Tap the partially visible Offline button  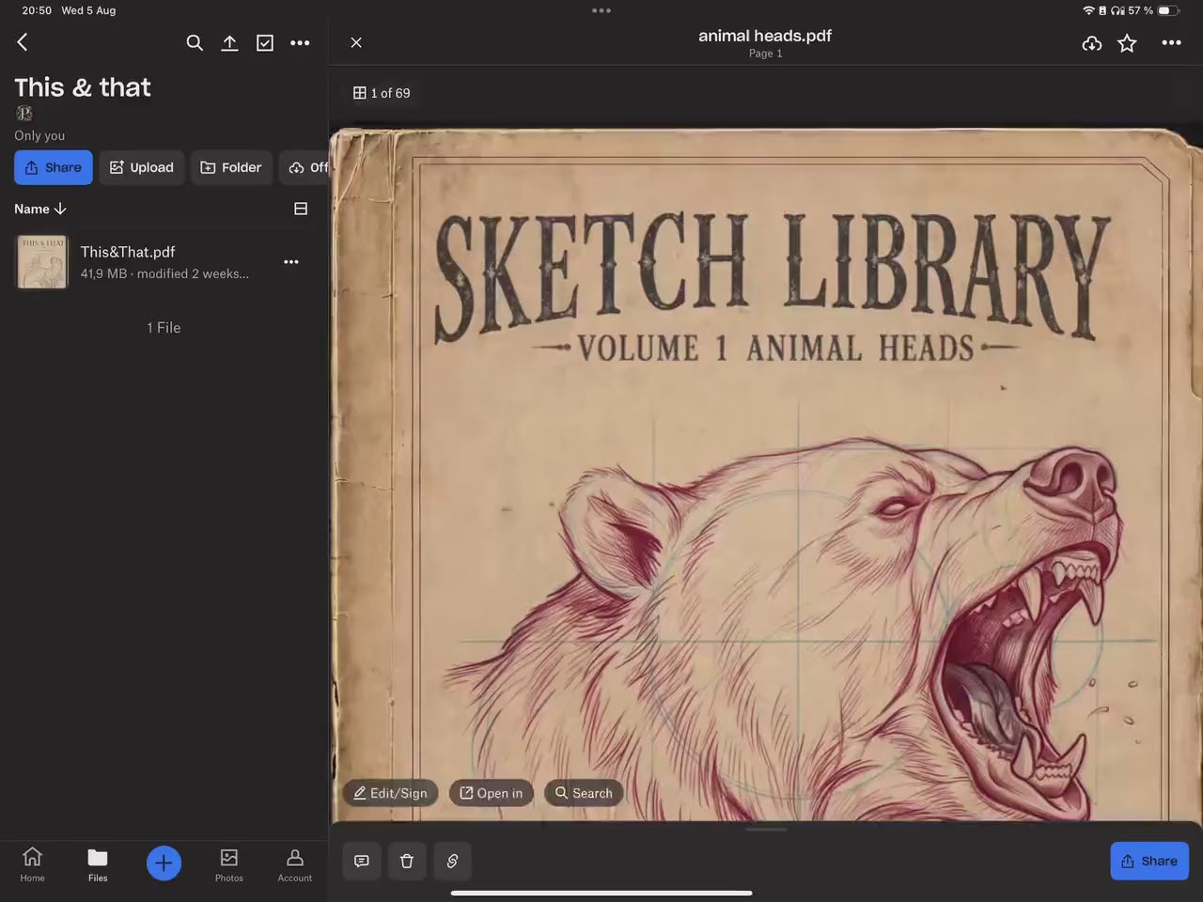[305, 167]
